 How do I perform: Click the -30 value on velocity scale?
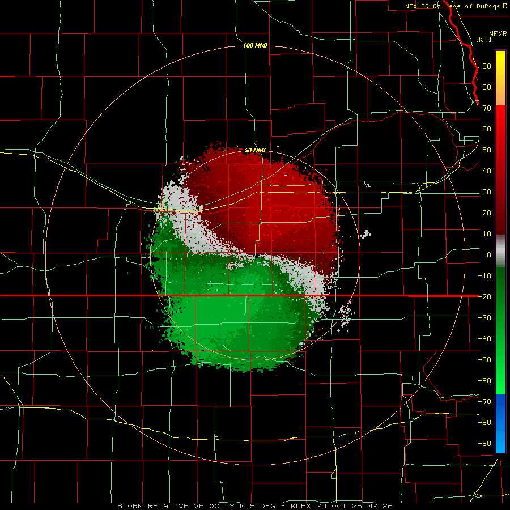tap(484, 318)
